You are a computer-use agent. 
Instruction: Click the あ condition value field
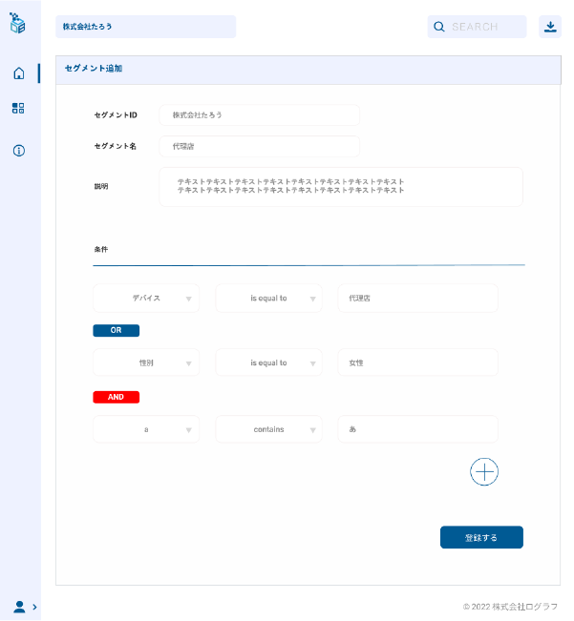click(417, 429)
